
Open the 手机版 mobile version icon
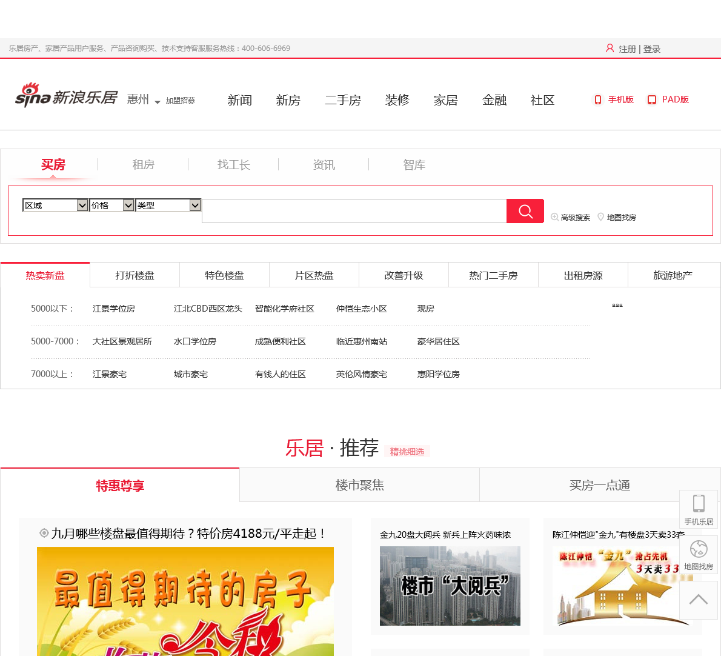tap(597, 100)
